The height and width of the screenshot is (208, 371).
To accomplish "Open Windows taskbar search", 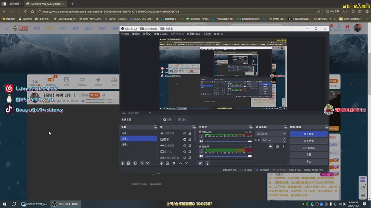I will point(14,204).
